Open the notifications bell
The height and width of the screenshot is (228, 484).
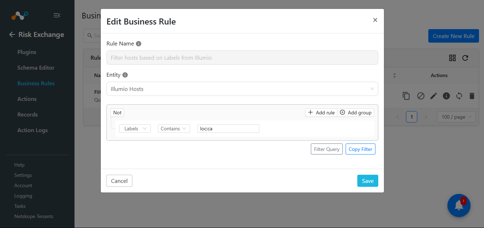pos(459,206)
